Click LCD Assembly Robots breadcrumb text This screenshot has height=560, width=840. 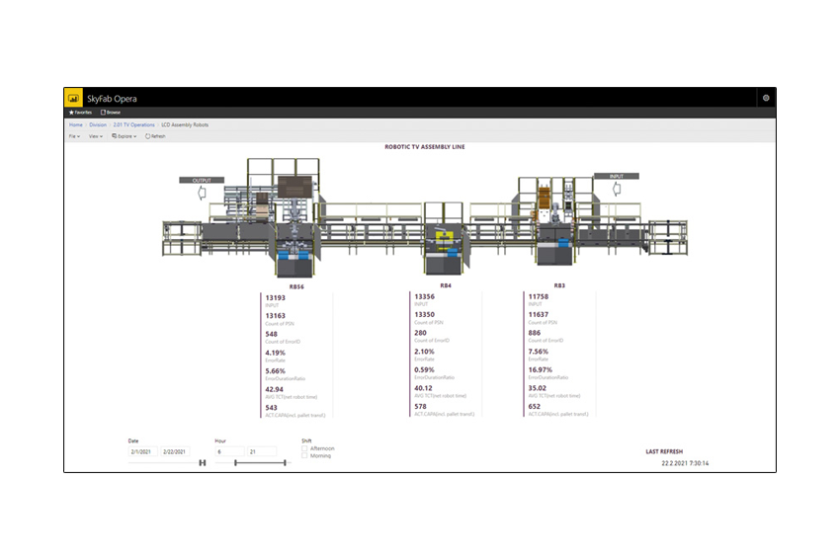click(x=185, y=124)
